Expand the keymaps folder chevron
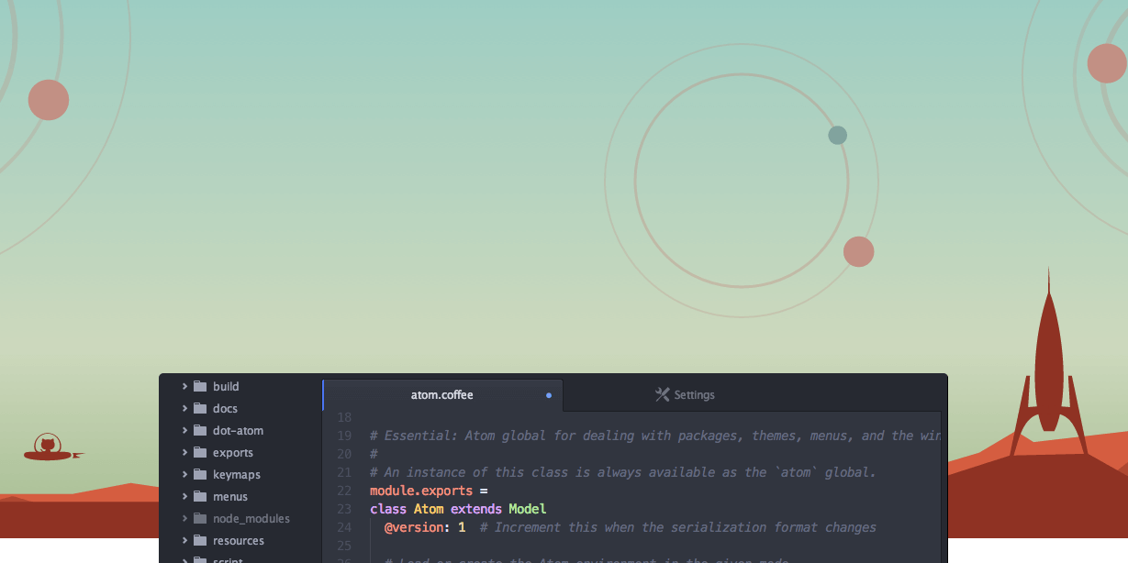 pos(184,474)
